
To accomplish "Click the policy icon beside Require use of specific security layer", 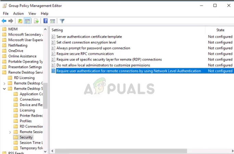I will [x=53, y=60].
